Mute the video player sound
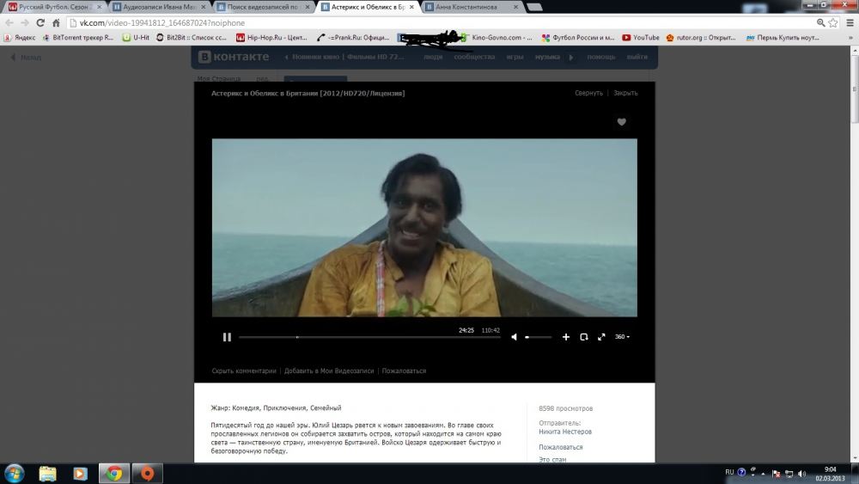The width and height of the screenshot is (859, 484). [x=514, y=337]
